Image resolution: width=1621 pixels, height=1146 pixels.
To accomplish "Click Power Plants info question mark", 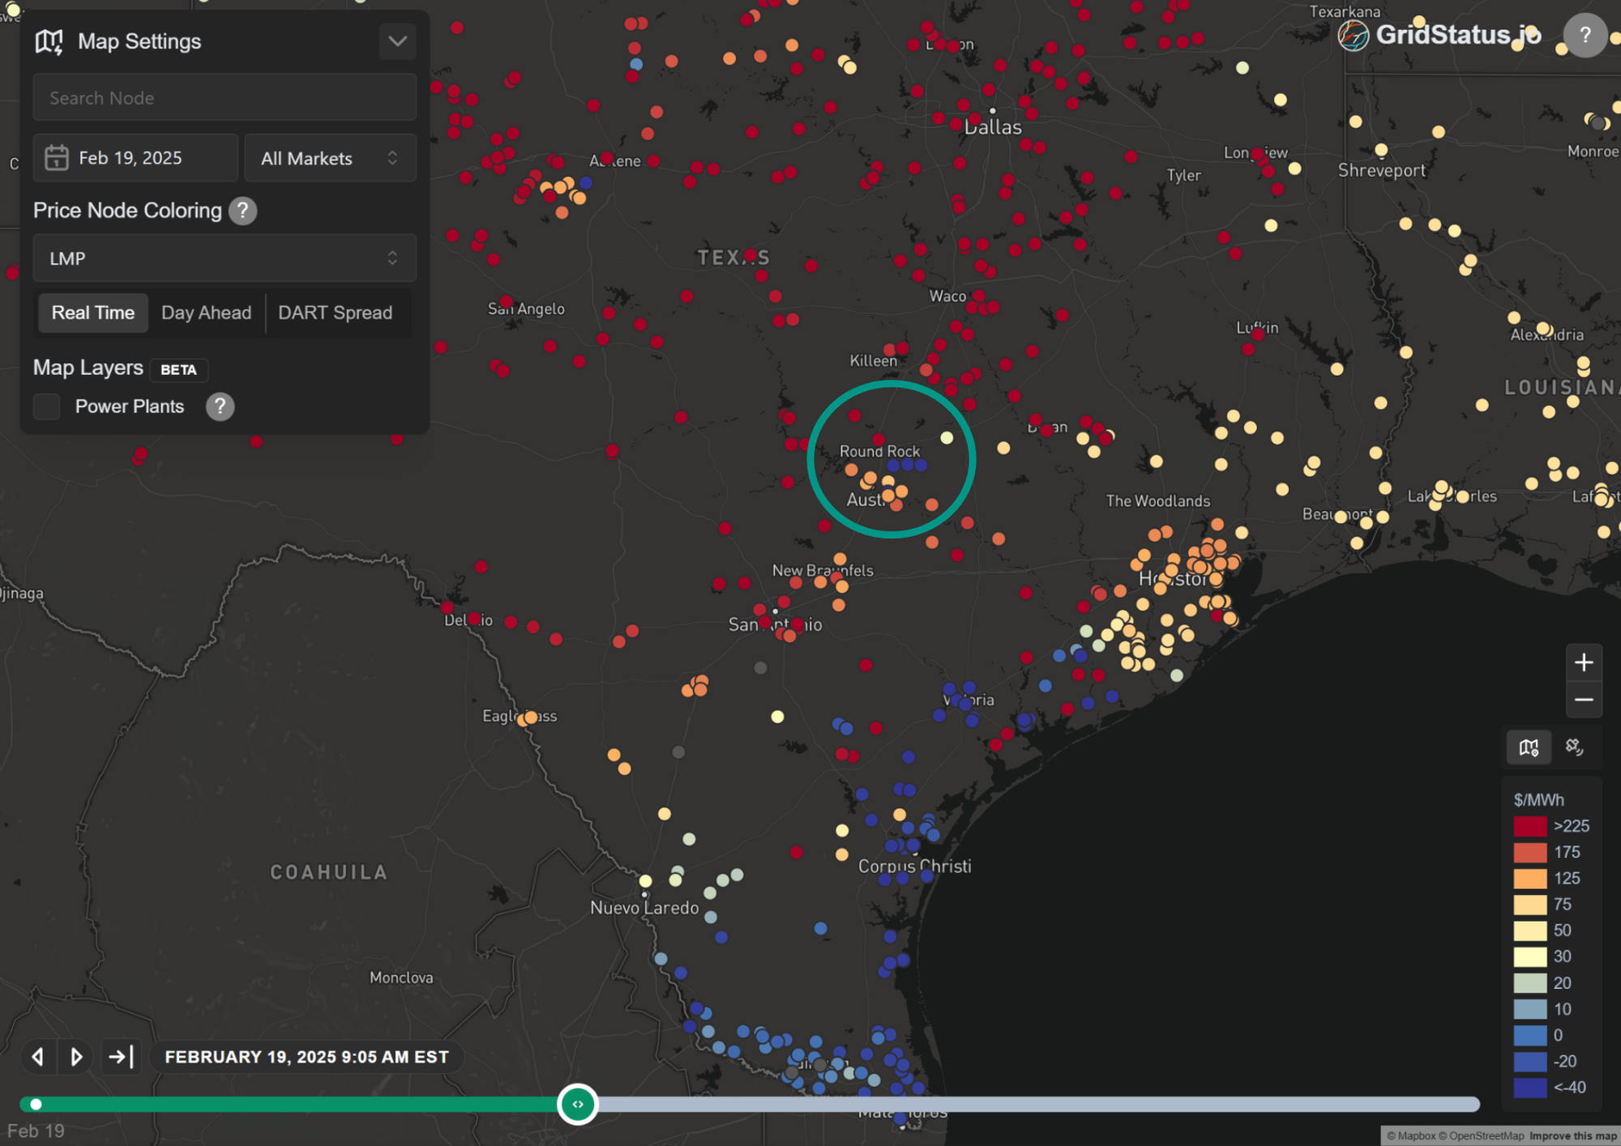I will click(x=220, y=407).
